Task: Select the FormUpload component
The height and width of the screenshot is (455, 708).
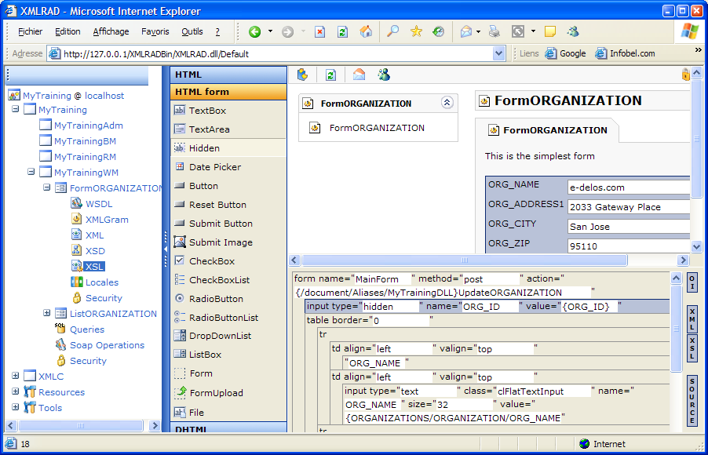Action: click(216, 393)
